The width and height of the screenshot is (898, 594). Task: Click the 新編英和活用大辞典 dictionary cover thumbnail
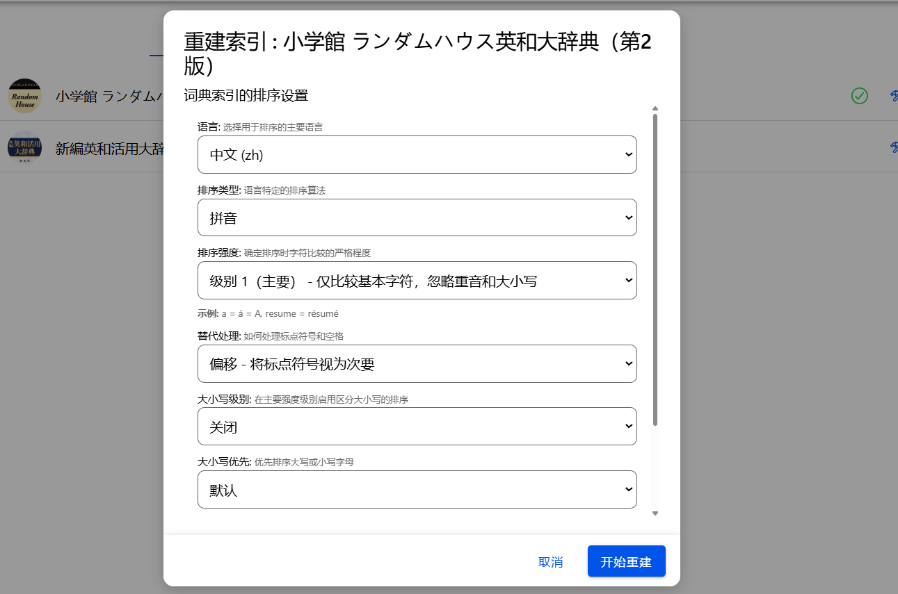(24, 147)
